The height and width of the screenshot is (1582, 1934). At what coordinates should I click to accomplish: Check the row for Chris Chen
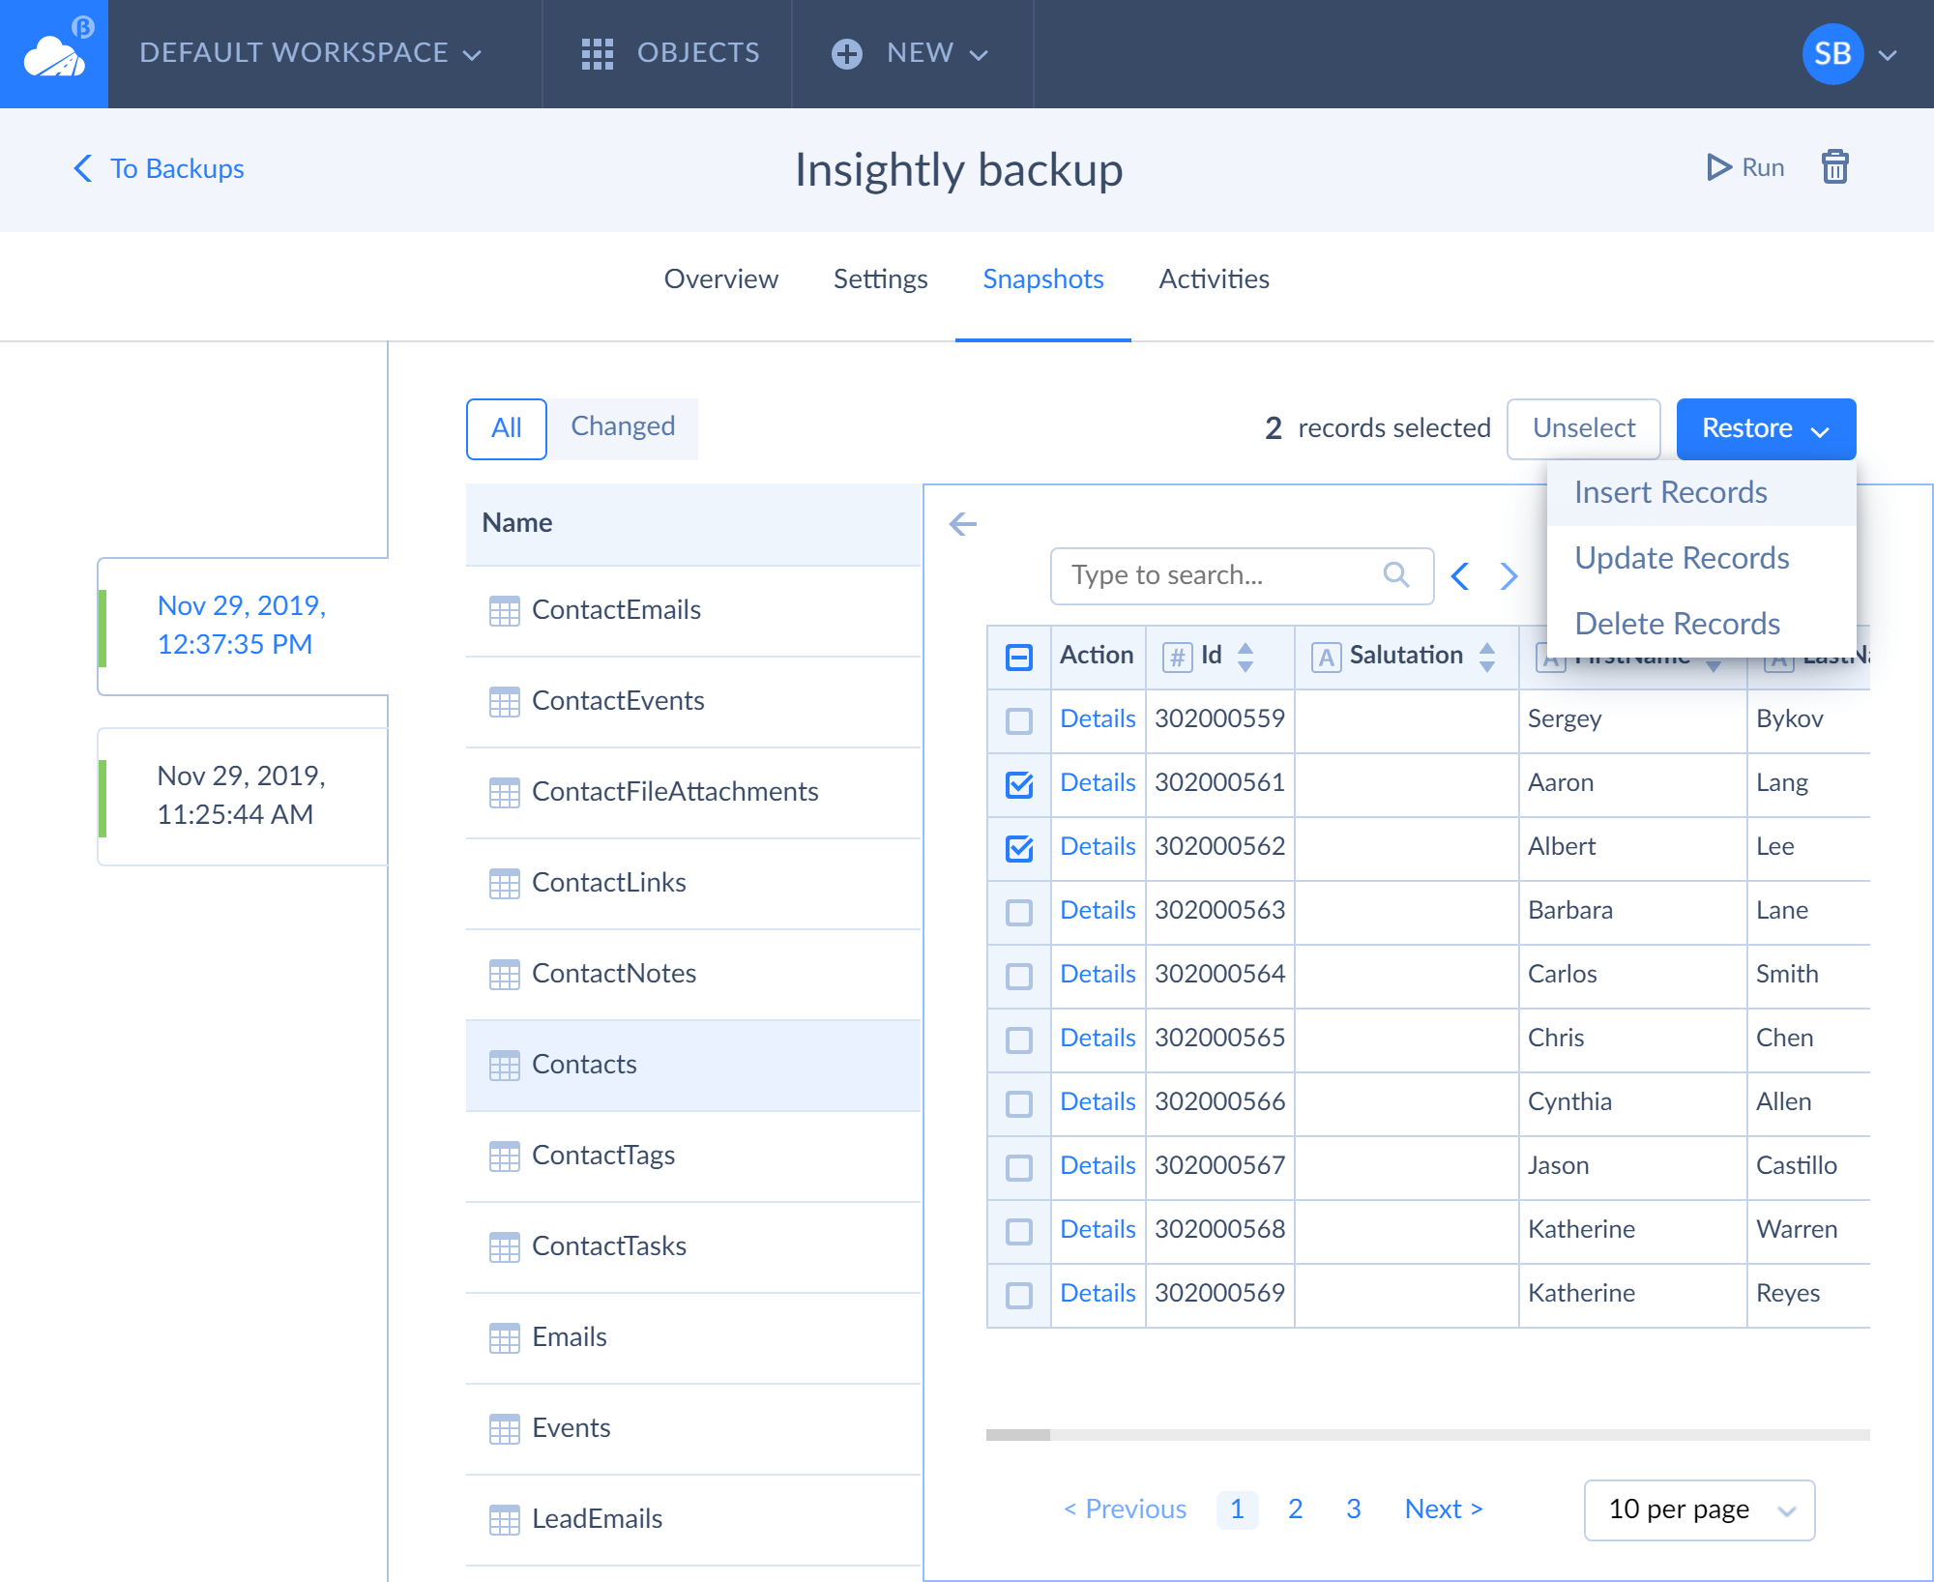(x=1019, y=1040)
